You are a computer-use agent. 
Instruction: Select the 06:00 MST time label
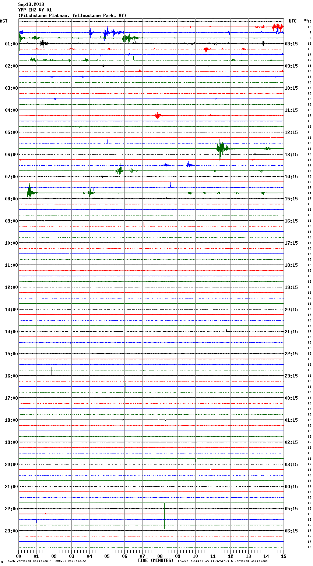[11, 155]
